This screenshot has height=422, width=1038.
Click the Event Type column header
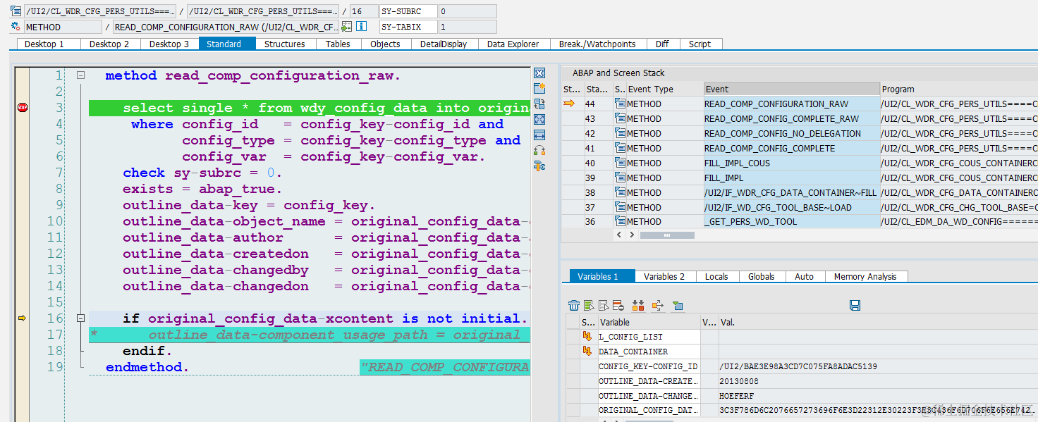coord(665,89)
